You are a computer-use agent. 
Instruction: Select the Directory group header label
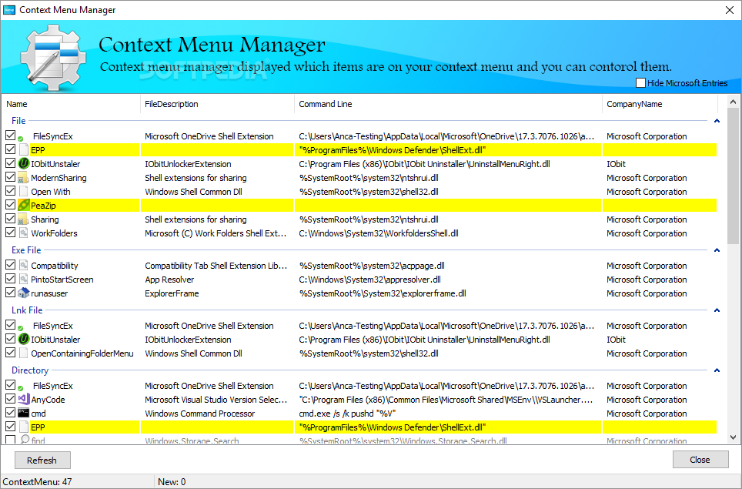30,370
